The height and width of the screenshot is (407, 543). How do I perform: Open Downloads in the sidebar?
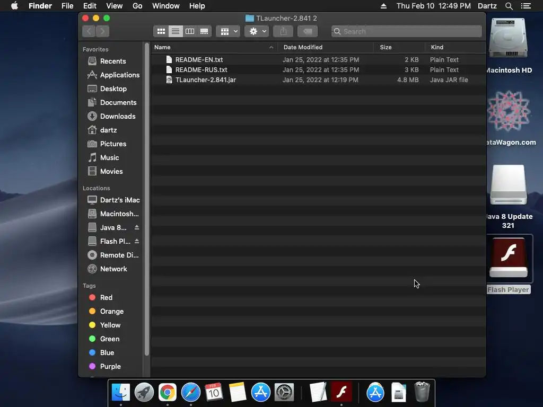tap(112, 116)
